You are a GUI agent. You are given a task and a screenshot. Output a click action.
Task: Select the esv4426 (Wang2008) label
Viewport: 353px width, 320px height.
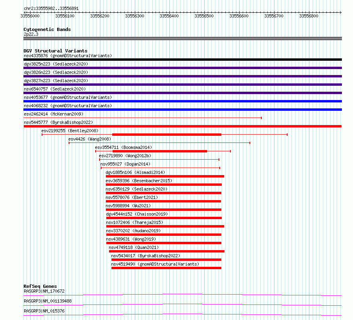90,139
